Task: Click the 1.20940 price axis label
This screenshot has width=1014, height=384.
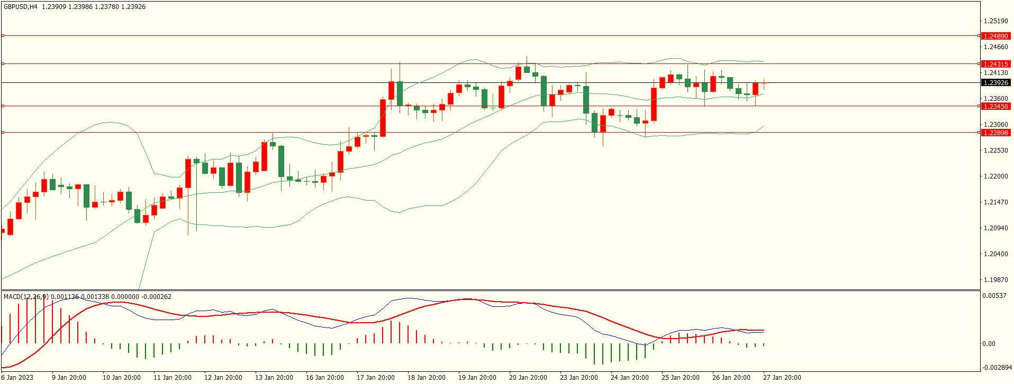Action: tap(995, 228)
